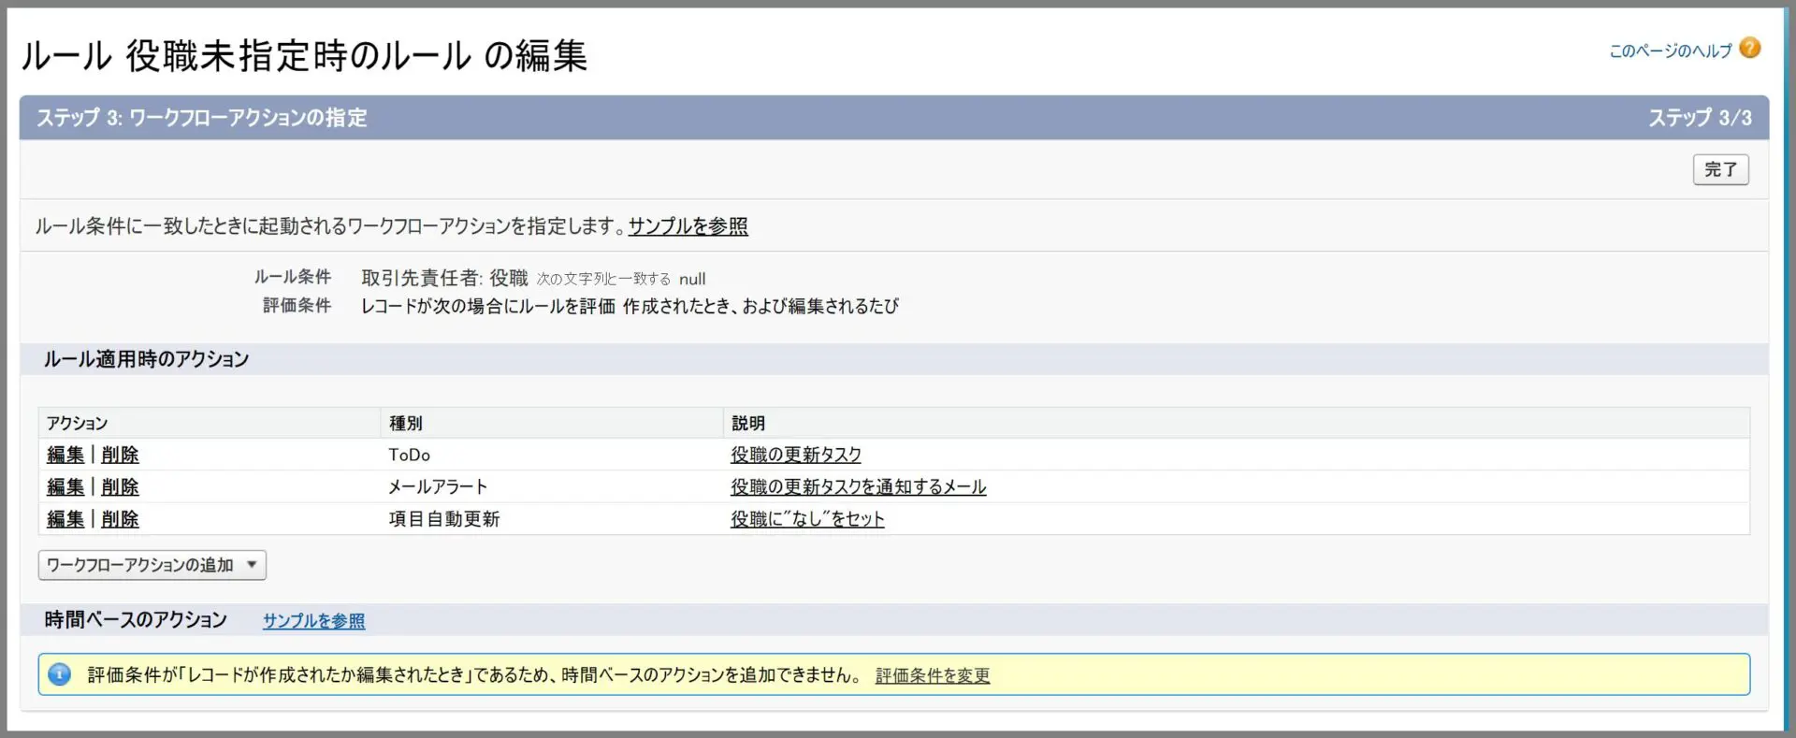The image size is (1796, 738).
Task: Open the 役職の更新タスク description link
Action: [x=795, y=455]
